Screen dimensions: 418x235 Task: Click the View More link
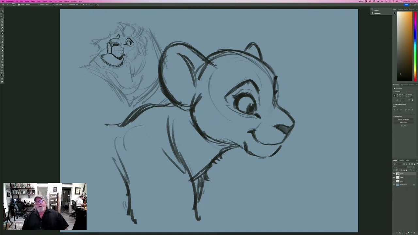(x=404, y=126)
